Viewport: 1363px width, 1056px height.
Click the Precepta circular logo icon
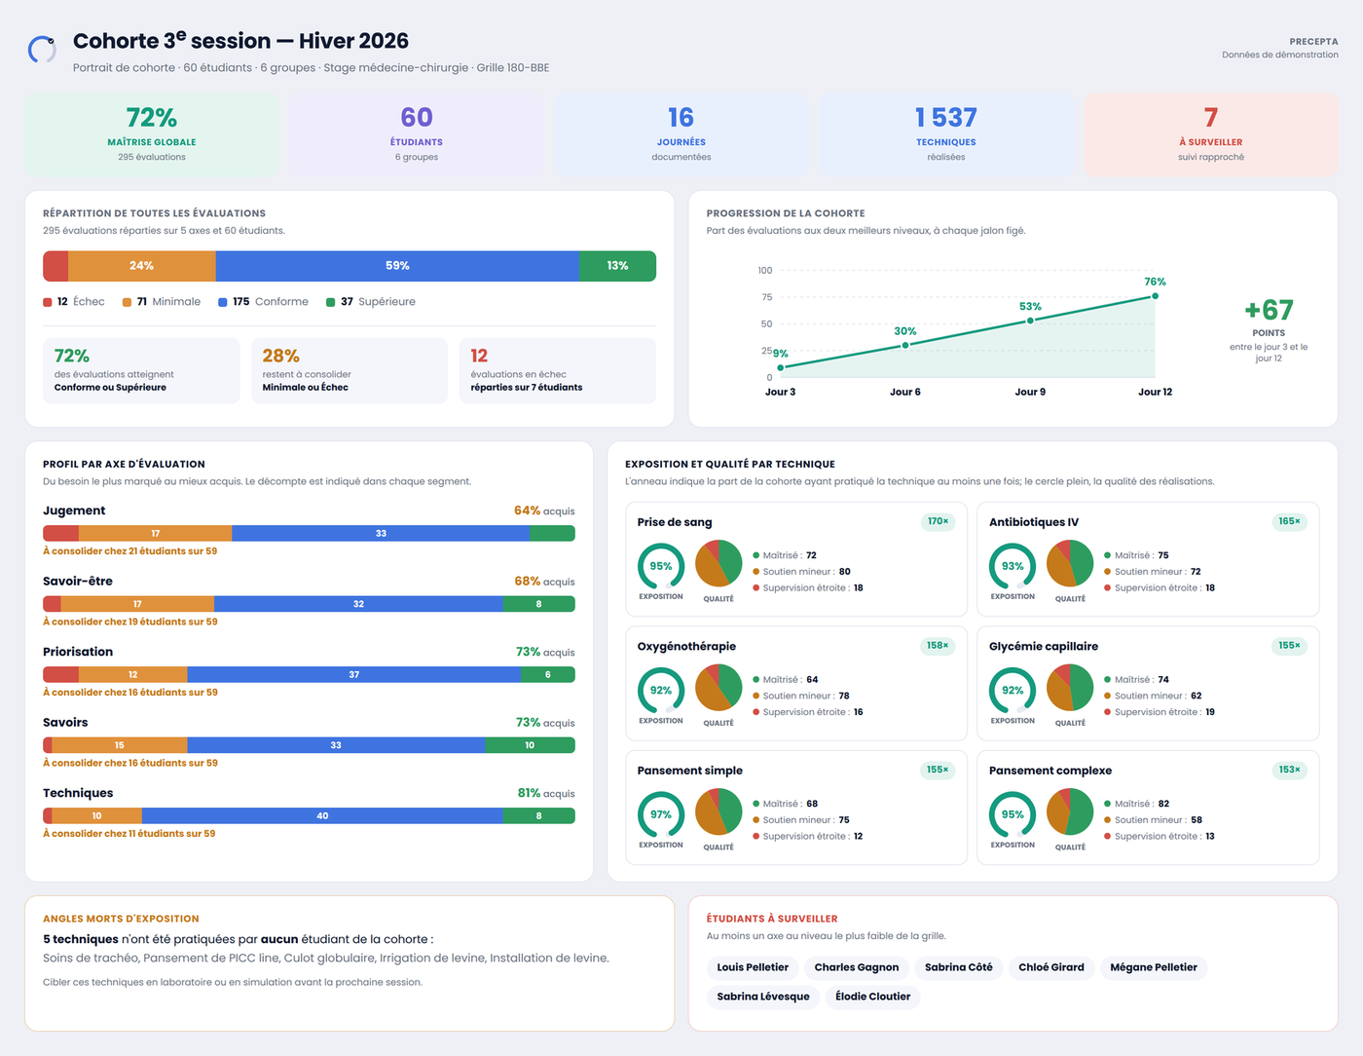(x=42, y=50)
